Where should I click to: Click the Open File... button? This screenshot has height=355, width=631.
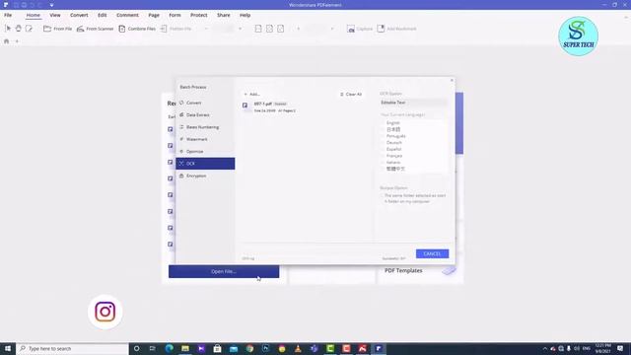224,271
